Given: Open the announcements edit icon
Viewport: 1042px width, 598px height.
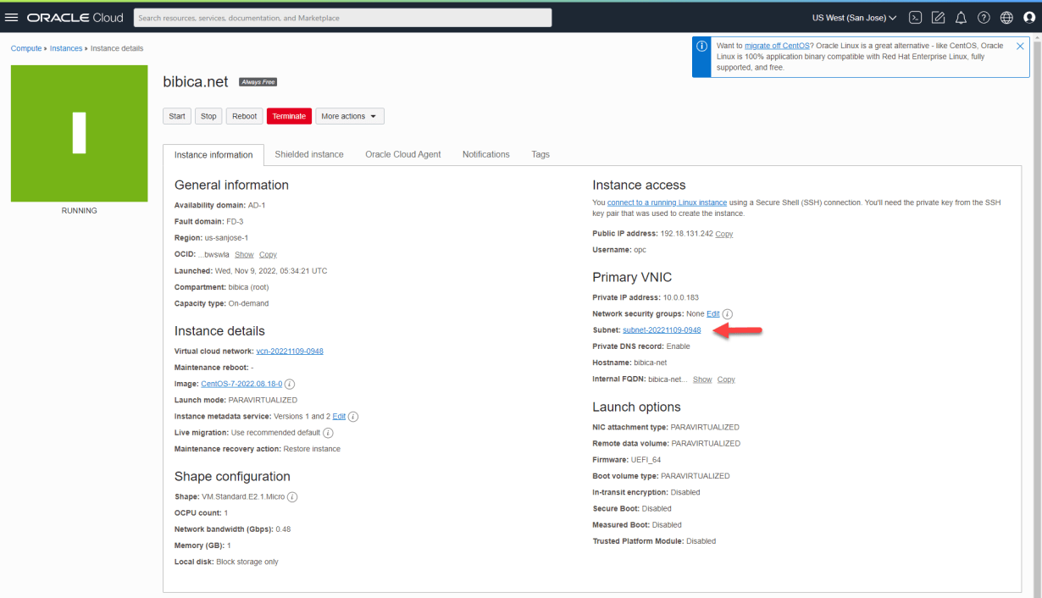Looking at the screenshot, I should (938, 17).
